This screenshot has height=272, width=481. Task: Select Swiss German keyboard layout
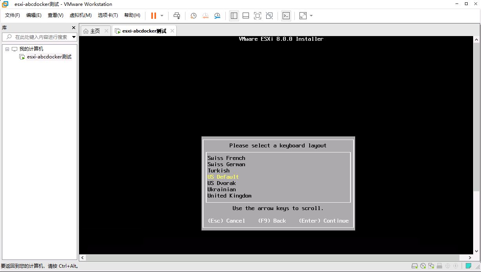point(226,164)
